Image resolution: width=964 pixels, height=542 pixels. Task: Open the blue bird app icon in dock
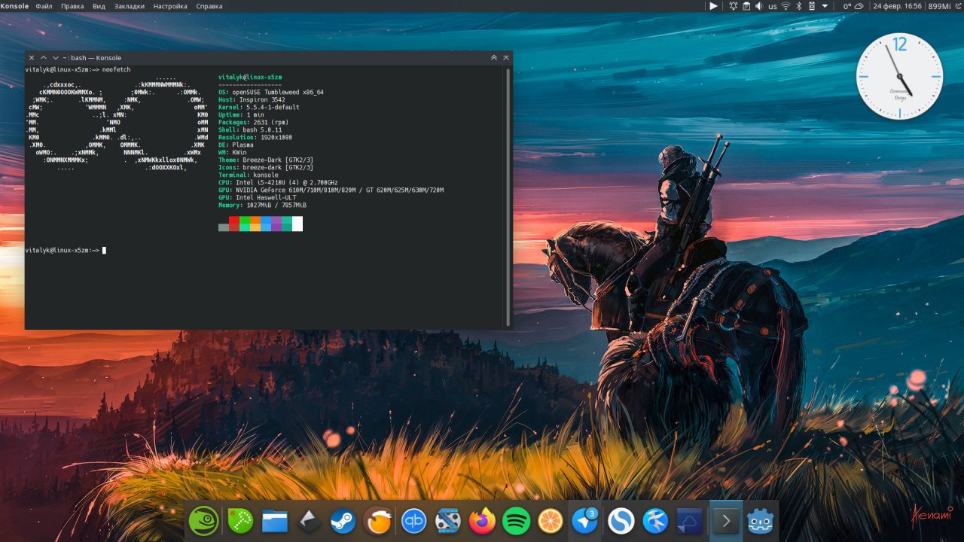pyautogui.click(x=655, y=520)
